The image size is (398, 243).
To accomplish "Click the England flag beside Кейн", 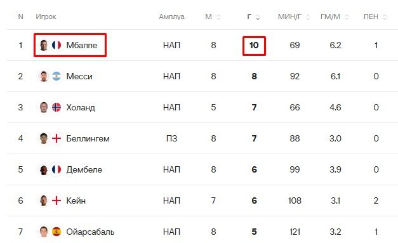I will [56, 200].
